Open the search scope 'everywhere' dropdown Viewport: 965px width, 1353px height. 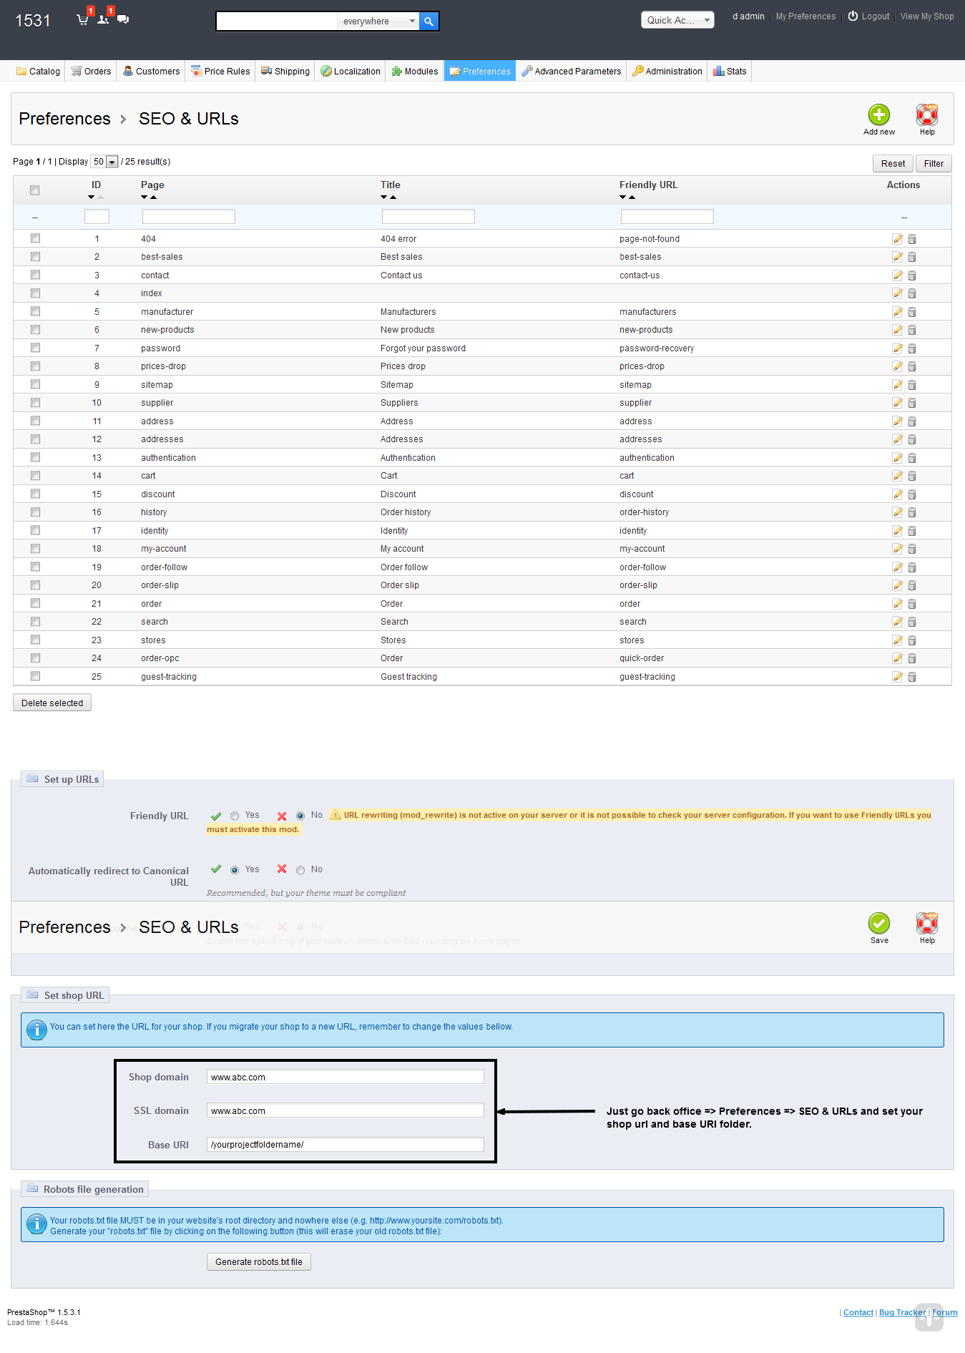[378, 21]
